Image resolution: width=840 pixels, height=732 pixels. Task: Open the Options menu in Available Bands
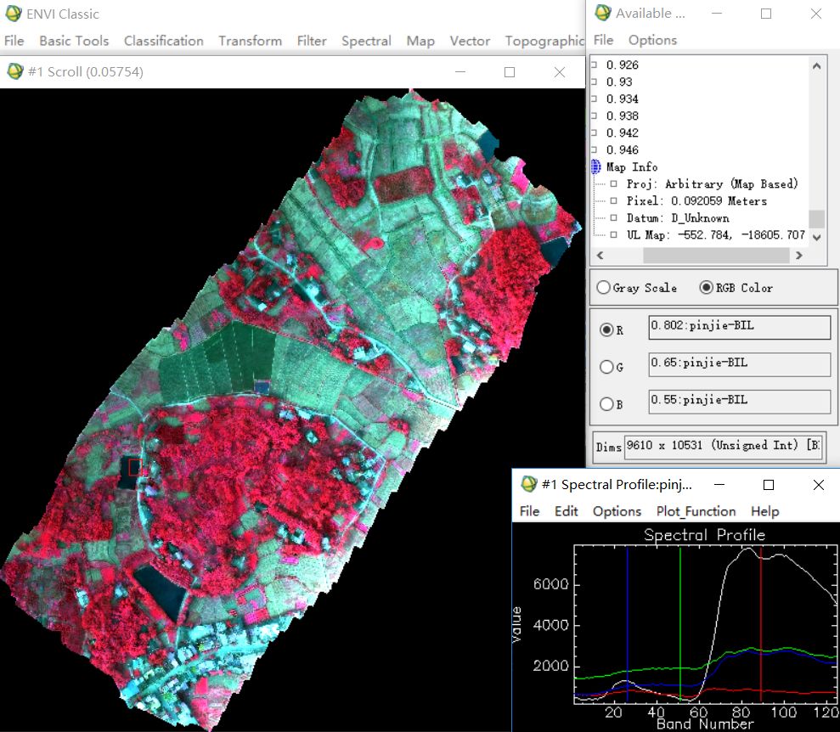[x=652, y=40]
